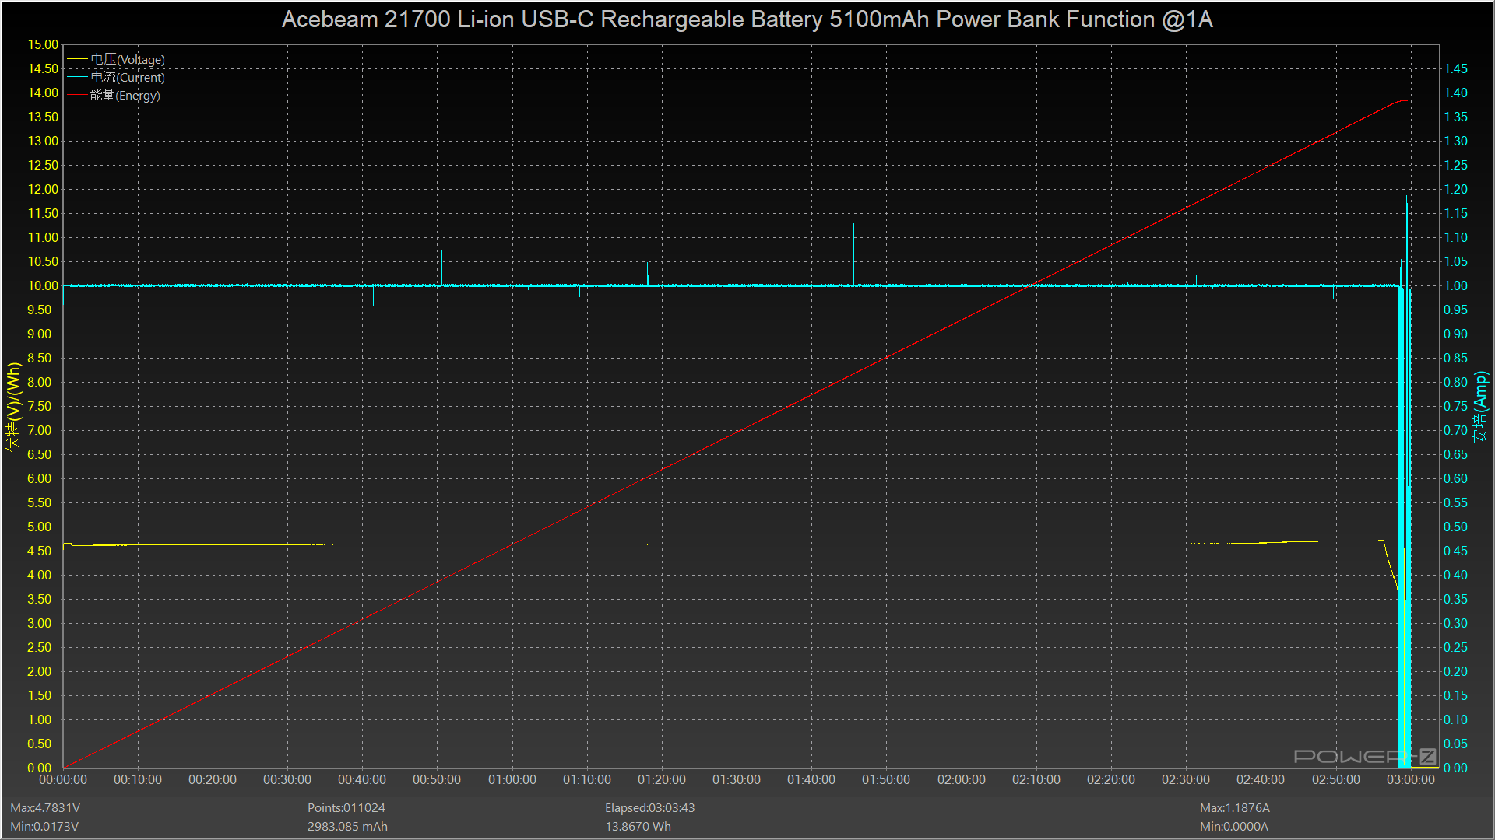Viewport: 1495px width, 840px height.
Task: Click the 1.45 right axis top value
Action: pos(1455,68)
